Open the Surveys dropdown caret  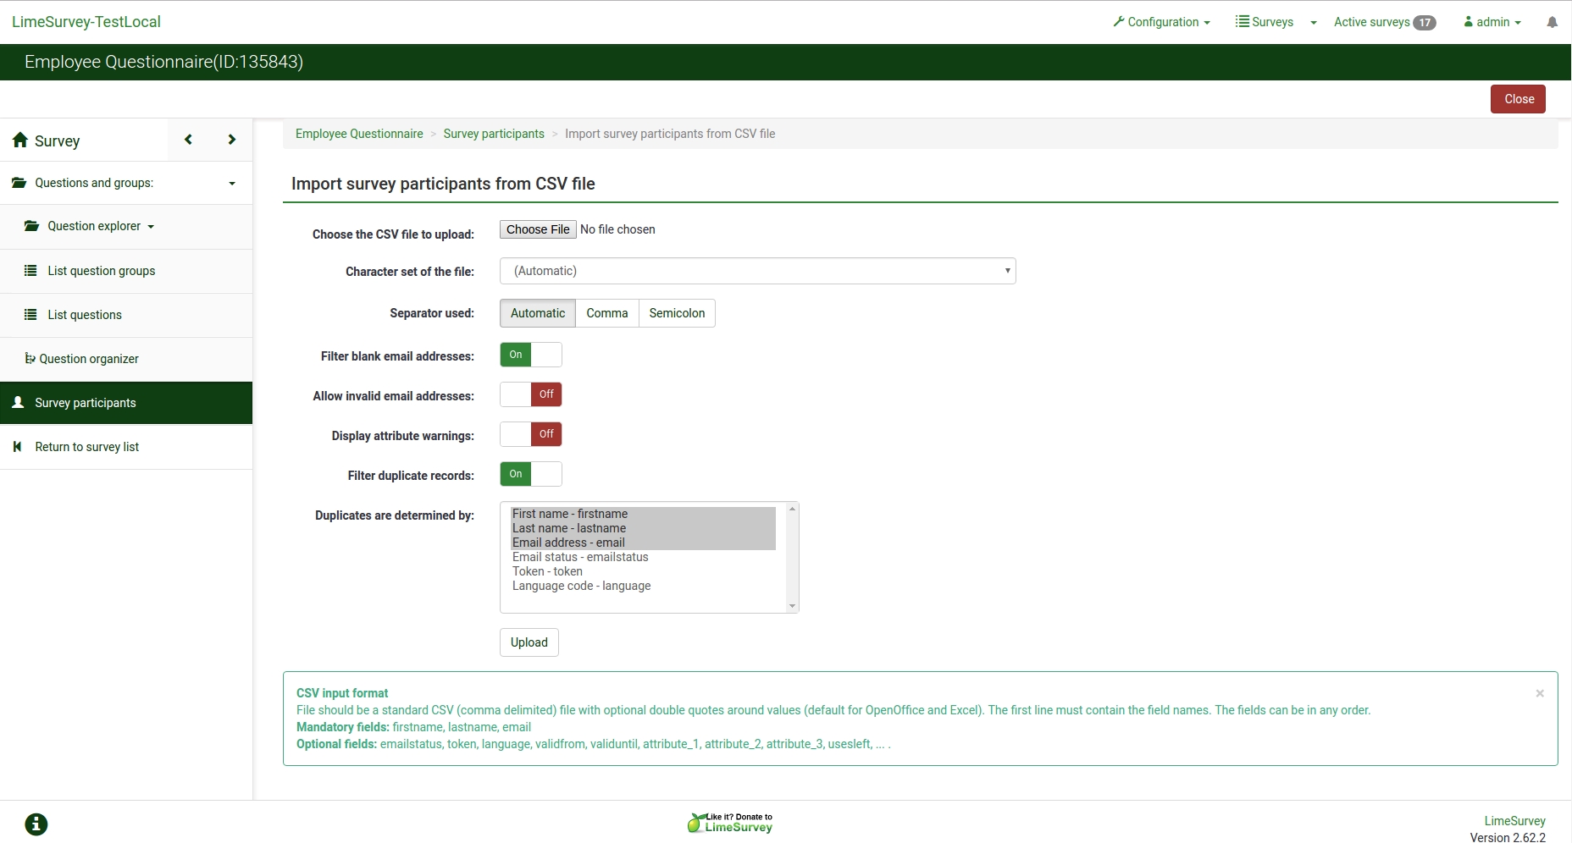(1314, 23)
